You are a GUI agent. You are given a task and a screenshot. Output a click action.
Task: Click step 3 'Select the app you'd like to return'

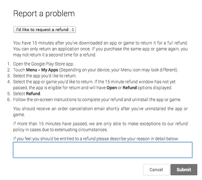[x=45, y=76]
